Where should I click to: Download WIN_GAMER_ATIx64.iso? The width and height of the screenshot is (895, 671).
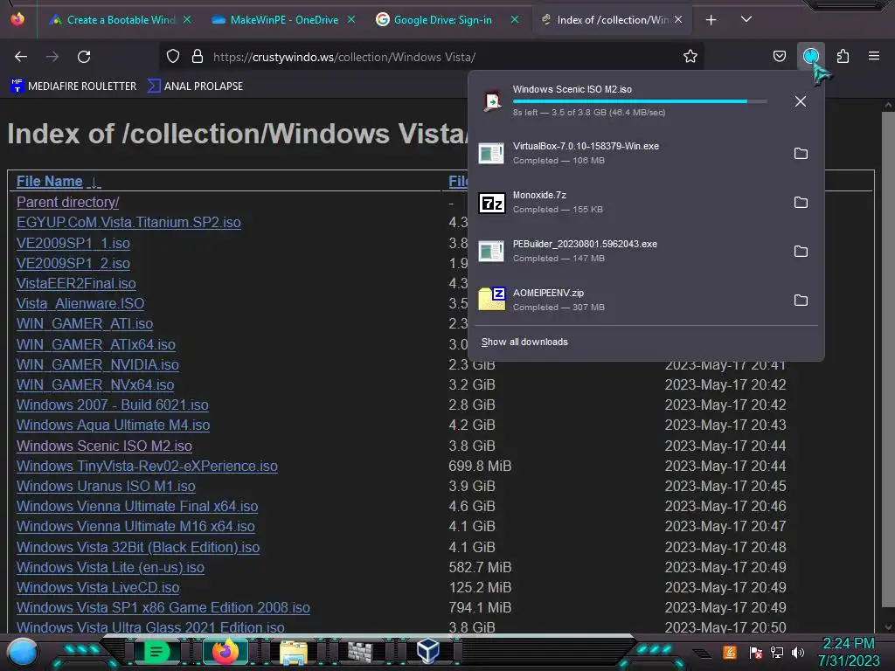(x=96, y=344)
